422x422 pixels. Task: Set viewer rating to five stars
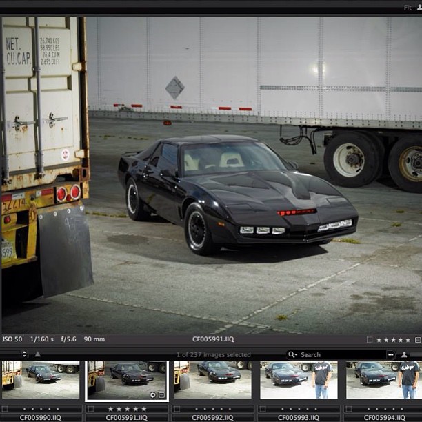click(408, 340)
